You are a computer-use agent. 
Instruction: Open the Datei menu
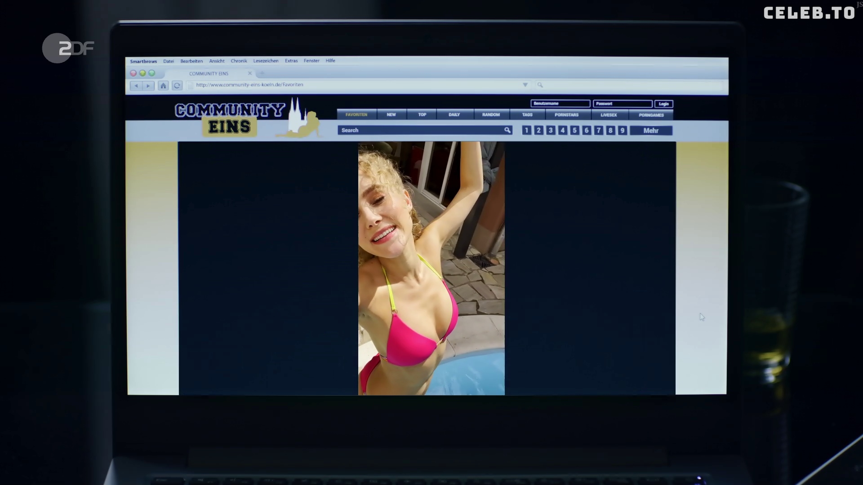pyautogui.click(x=169, y=61)
